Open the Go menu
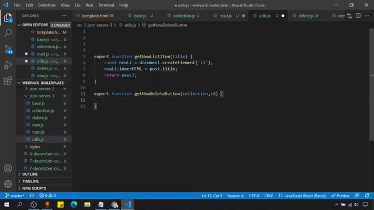374x210 pixels. point(78,5)
